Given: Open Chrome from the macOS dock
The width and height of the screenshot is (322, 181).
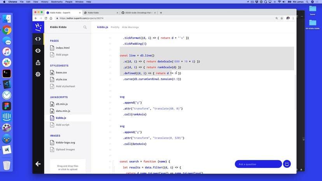Looking at the screenshot, I should coord(7,30).
